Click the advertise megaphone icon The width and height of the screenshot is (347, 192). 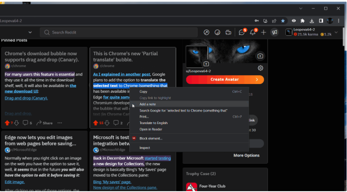coord(274,32)
